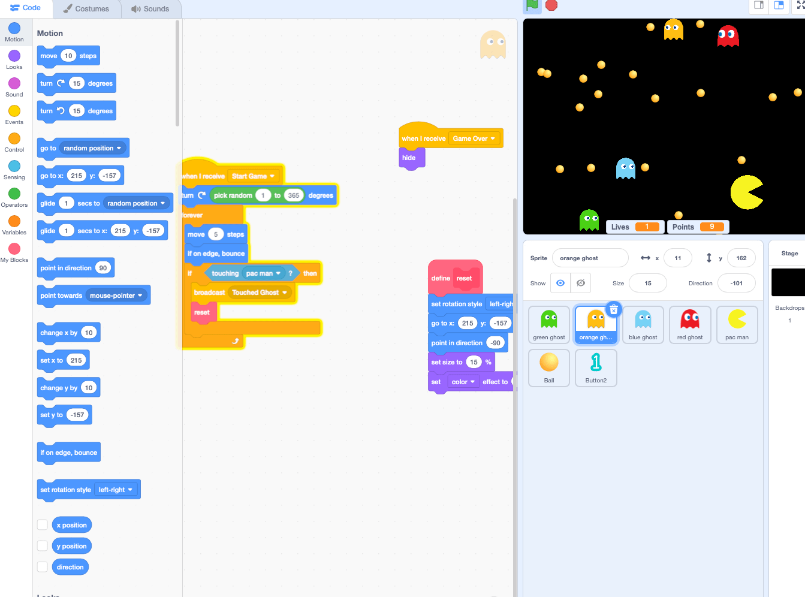Open the Events block category
The height and width of the screenshot is (597, 805).
coord(14,115)
